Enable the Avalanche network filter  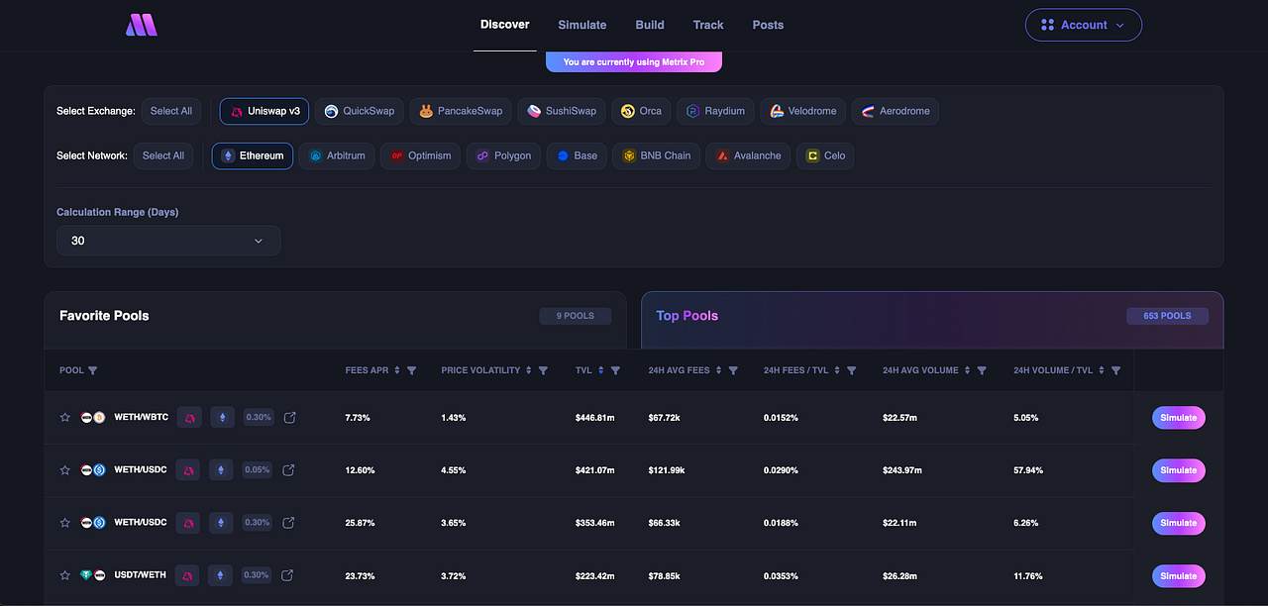[748, 155]
